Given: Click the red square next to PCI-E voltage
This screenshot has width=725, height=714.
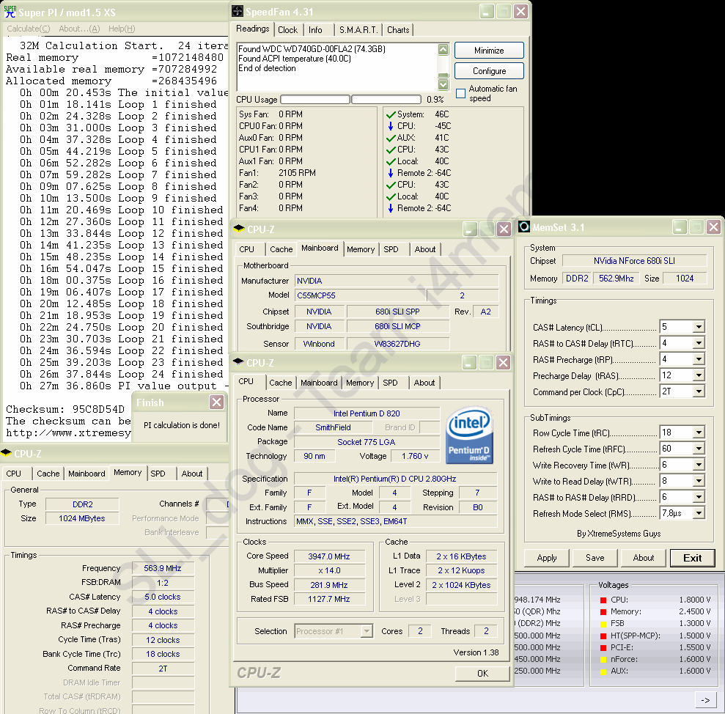Looking at the screenshot, I should [x=603, y=648].
